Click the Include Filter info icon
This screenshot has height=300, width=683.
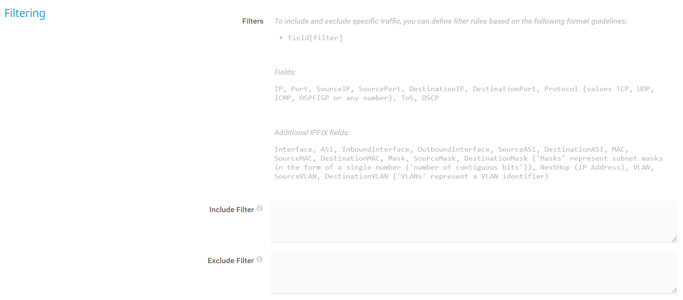[259, 208]
